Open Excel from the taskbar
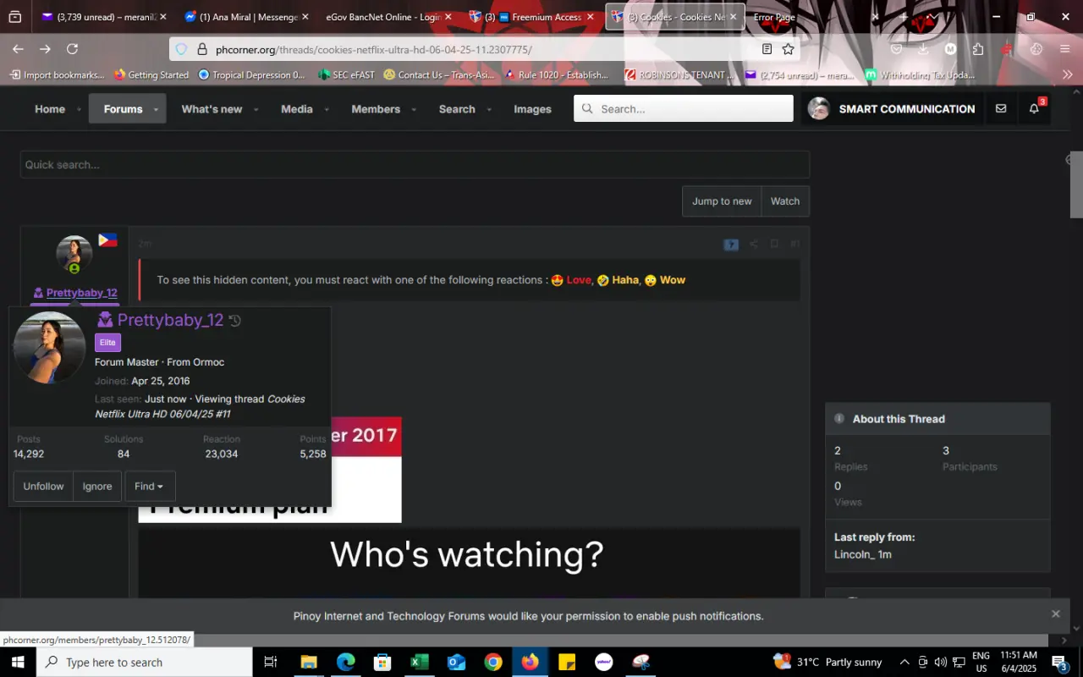Screen dimensions: 1083x677 (420, 662)
